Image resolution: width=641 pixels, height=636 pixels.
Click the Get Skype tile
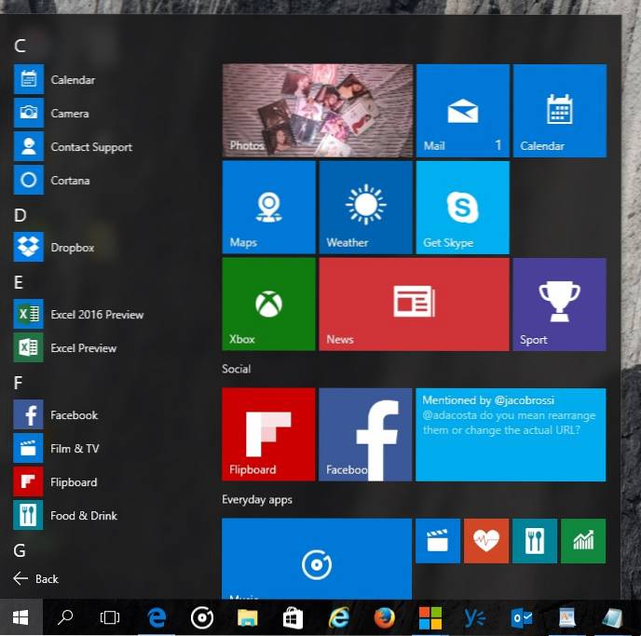(462, 207)
